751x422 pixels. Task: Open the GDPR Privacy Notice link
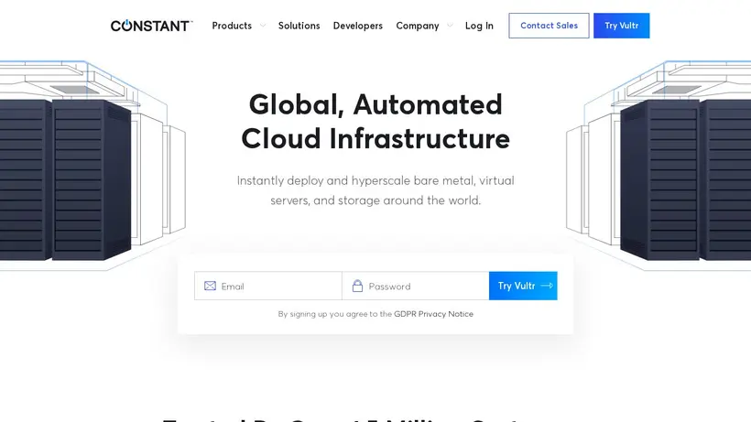[433, 314]
